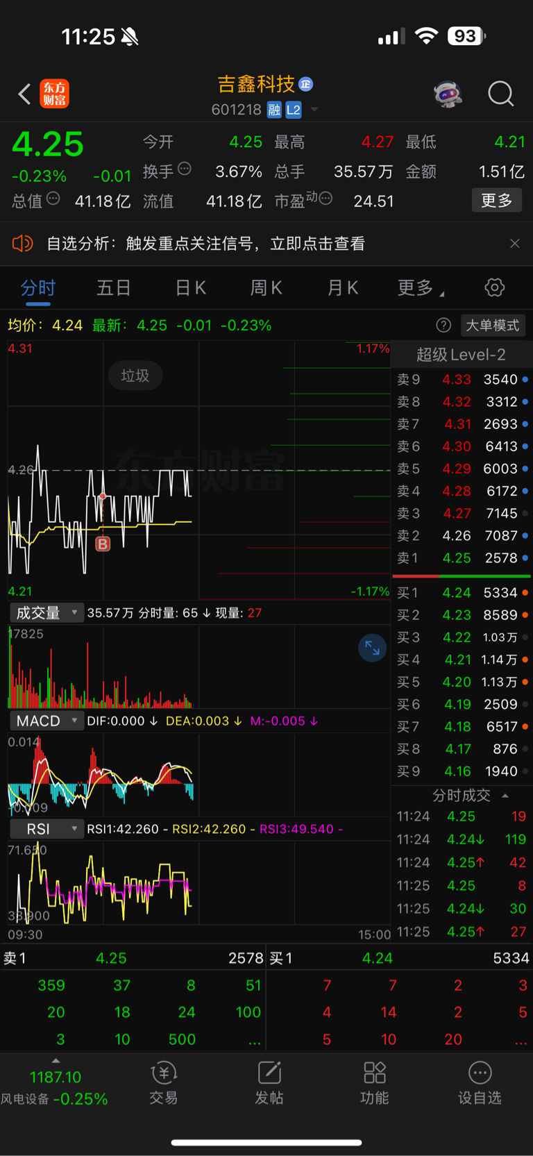Screen dimensions: 533x1156
Task: Open the 风电设备 sector index
Action: 55,1088
